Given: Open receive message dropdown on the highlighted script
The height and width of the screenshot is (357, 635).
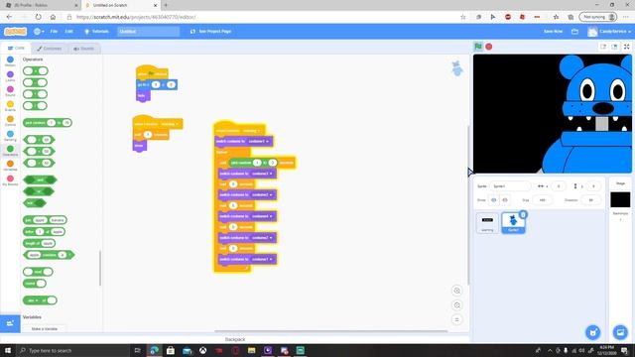Looking at the screenshot, I should tap(251, 130).
